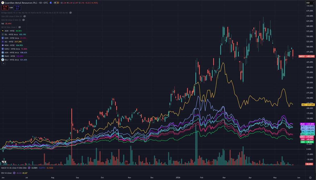Viewport: 316px width, 180px height.
Task: Collapse the indicator legend with the chevron
Action: tap(3, 63)
